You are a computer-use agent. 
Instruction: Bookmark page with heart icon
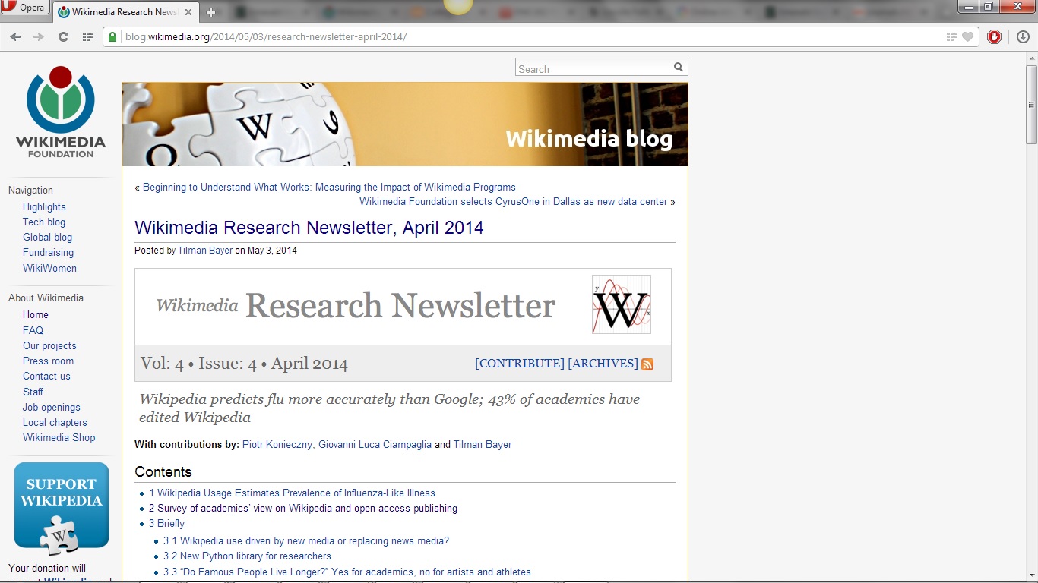[967, 36]
